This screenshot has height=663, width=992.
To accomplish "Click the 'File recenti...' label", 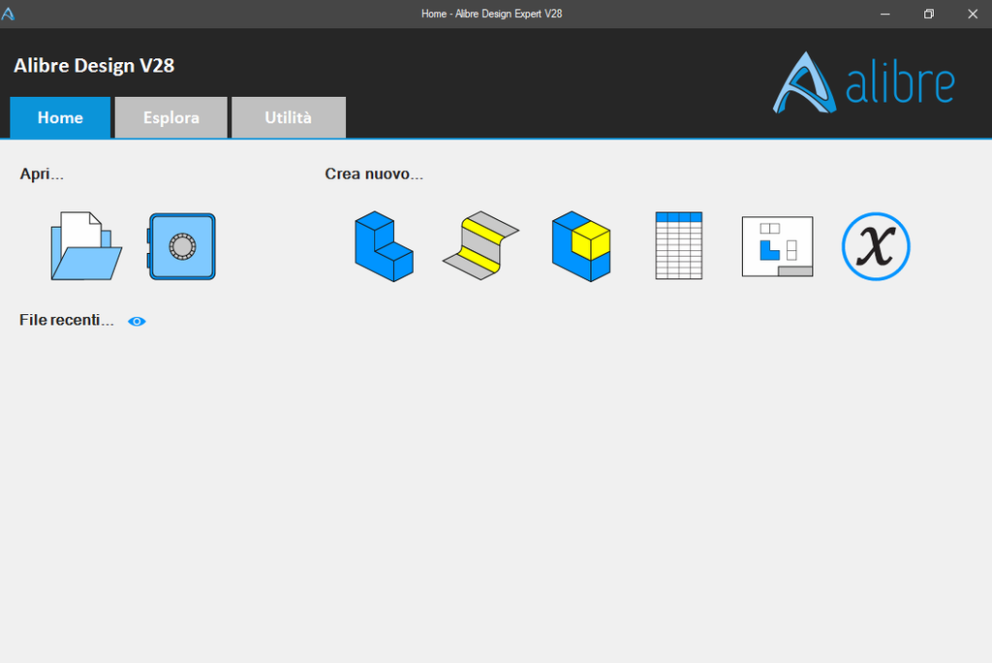I will click(x=67, y=320).
